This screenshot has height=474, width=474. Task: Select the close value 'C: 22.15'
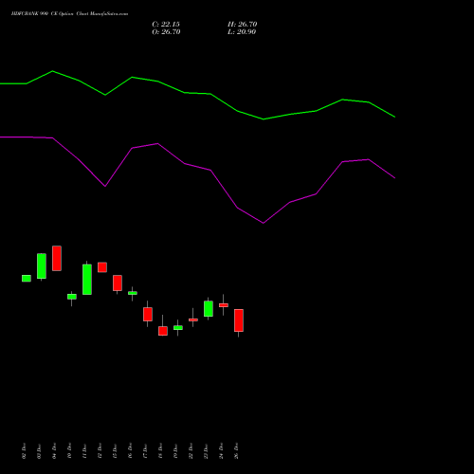point(166,25)
